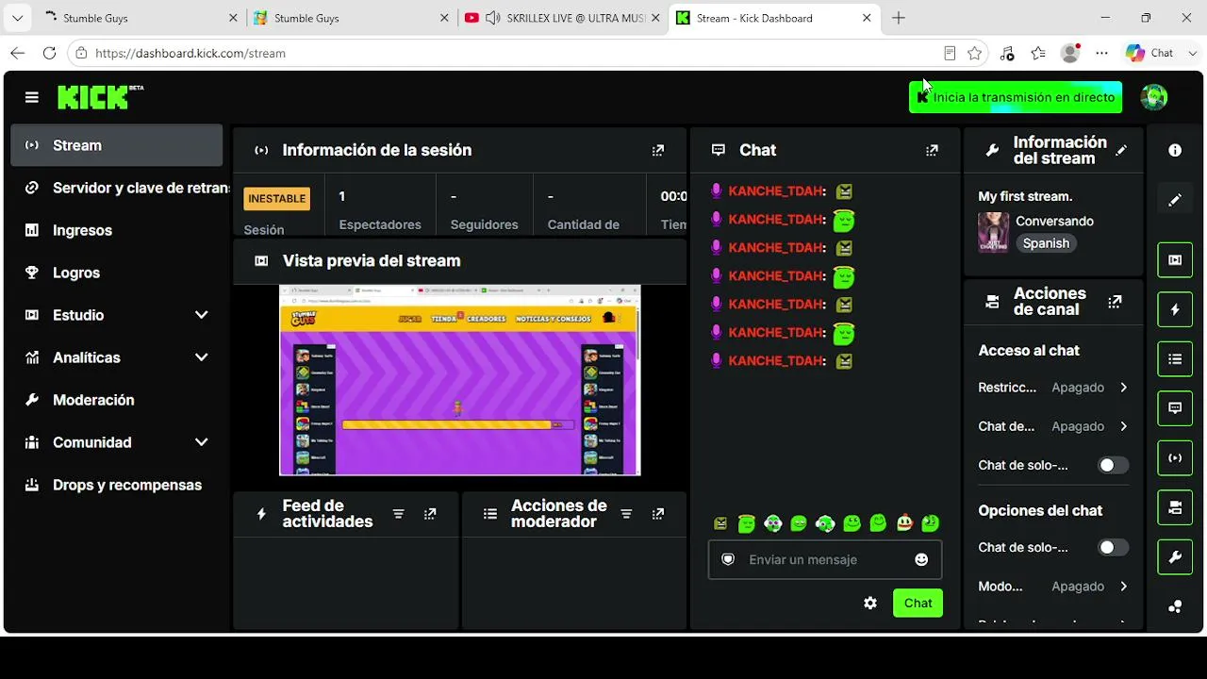Toggle the chat bubble widget in the right rail
The image size is (1207, 679).
1175,408
